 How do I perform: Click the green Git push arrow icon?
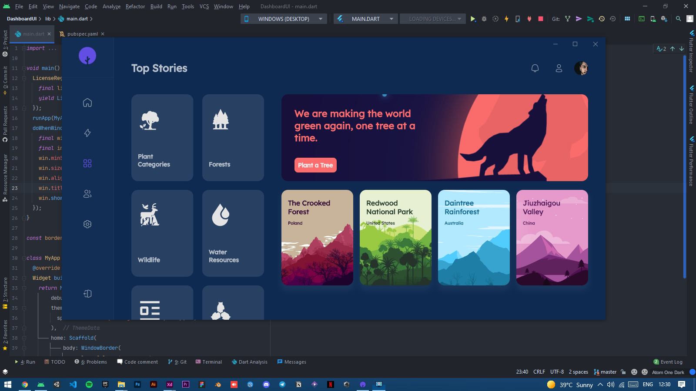[x=590, y=19]
